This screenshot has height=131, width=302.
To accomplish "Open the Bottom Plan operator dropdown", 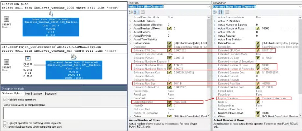I will click(299, 7).
